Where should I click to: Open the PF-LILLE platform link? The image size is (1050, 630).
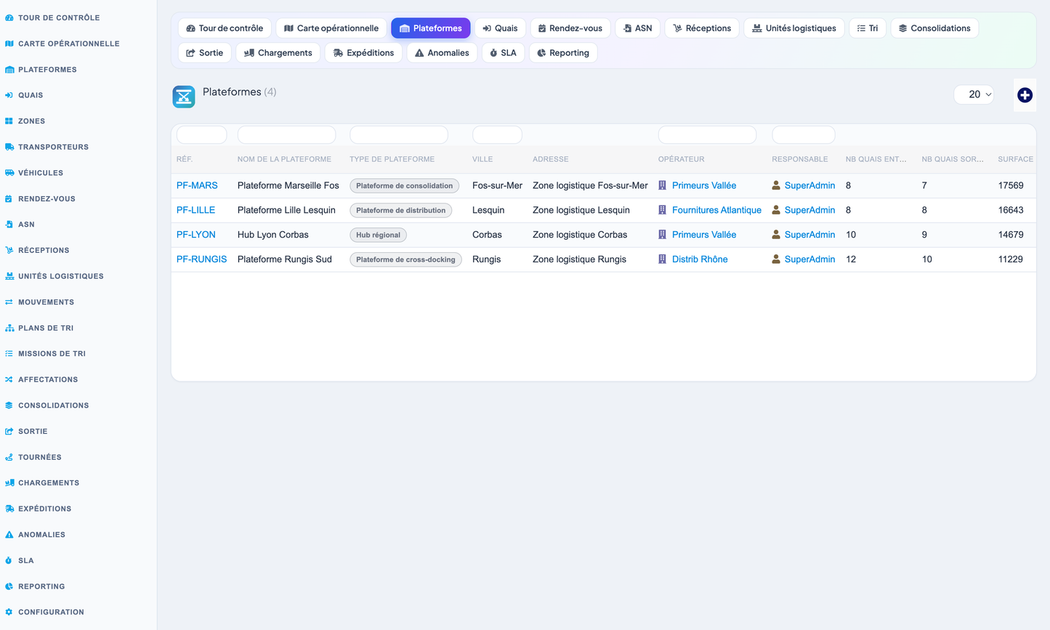point(195,210)
